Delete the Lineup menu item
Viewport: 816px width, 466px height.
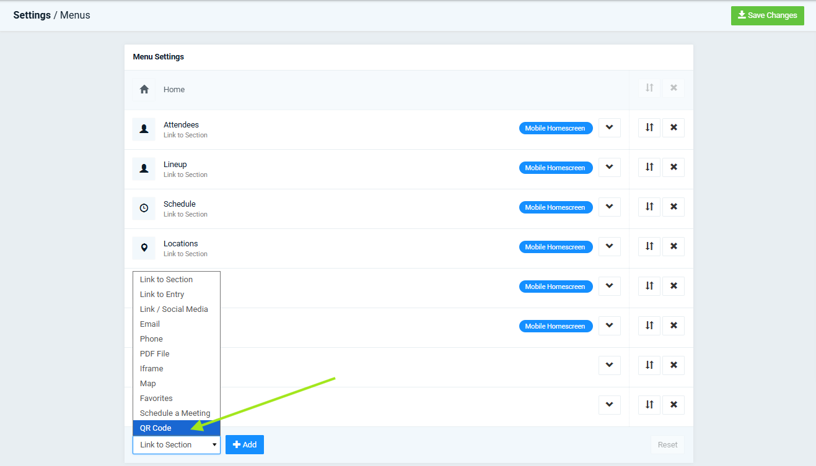[673, 167]
